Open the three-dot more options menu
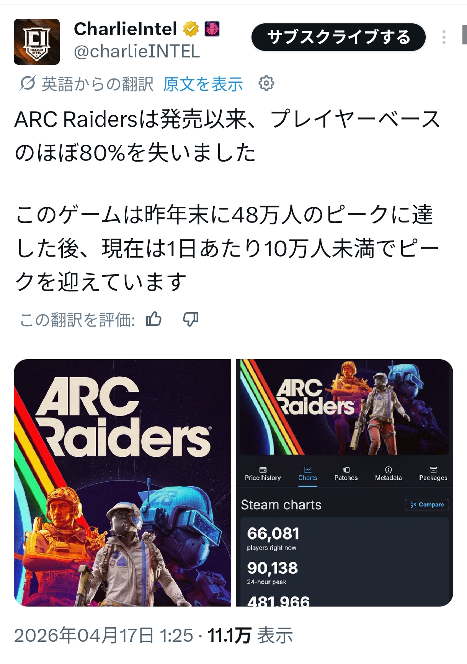Image resolution: width=467 pixels, height=664 pixels. click(444, 37)
